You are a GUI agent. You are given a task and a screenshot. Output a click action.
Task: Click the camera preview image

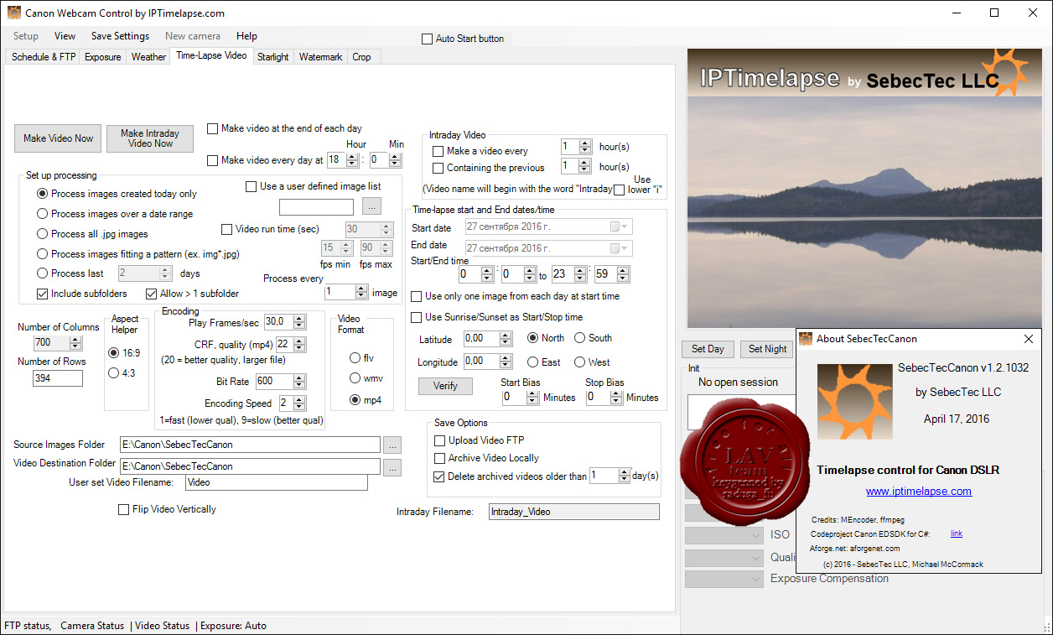pos(864,188)
